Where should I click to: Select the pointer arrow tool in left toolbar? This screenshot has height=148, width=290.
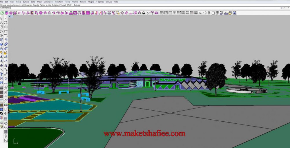[2, 18]
